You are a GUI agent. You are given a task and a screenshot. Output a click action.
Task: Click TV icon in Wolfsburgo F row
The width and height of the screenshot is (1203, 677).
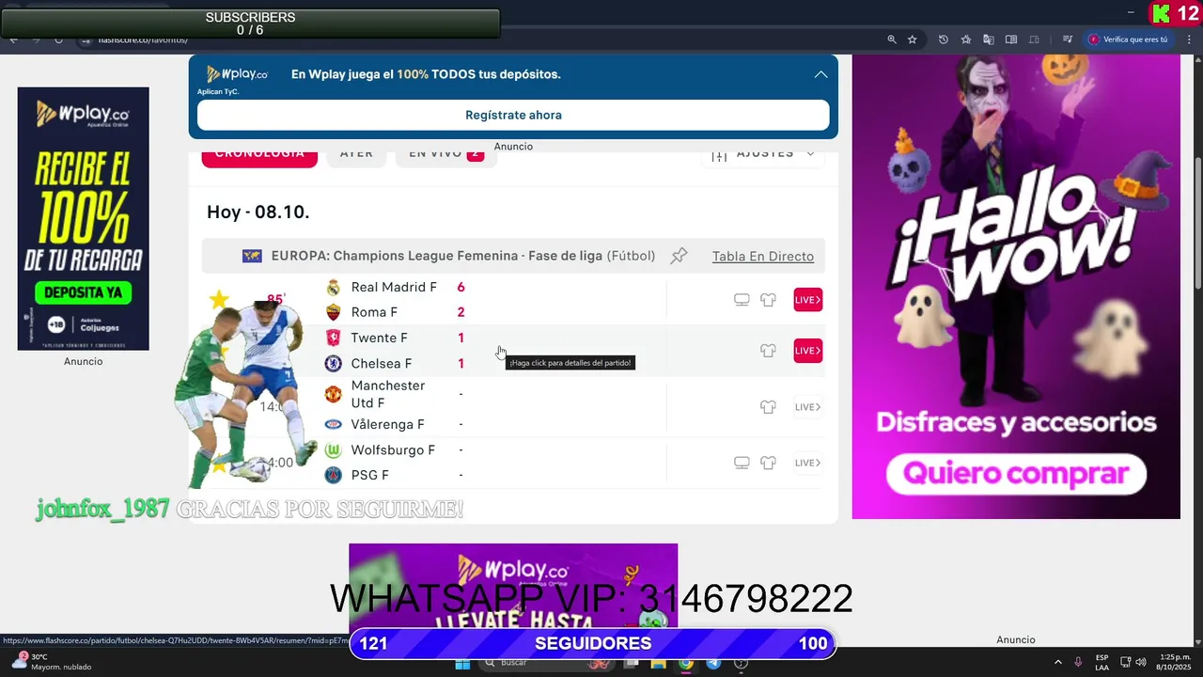coord(742,463)
